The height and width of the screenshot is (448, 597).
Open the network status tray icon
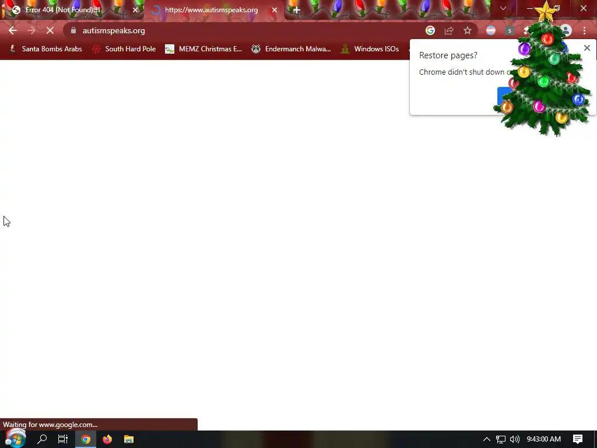click(501, 439)
